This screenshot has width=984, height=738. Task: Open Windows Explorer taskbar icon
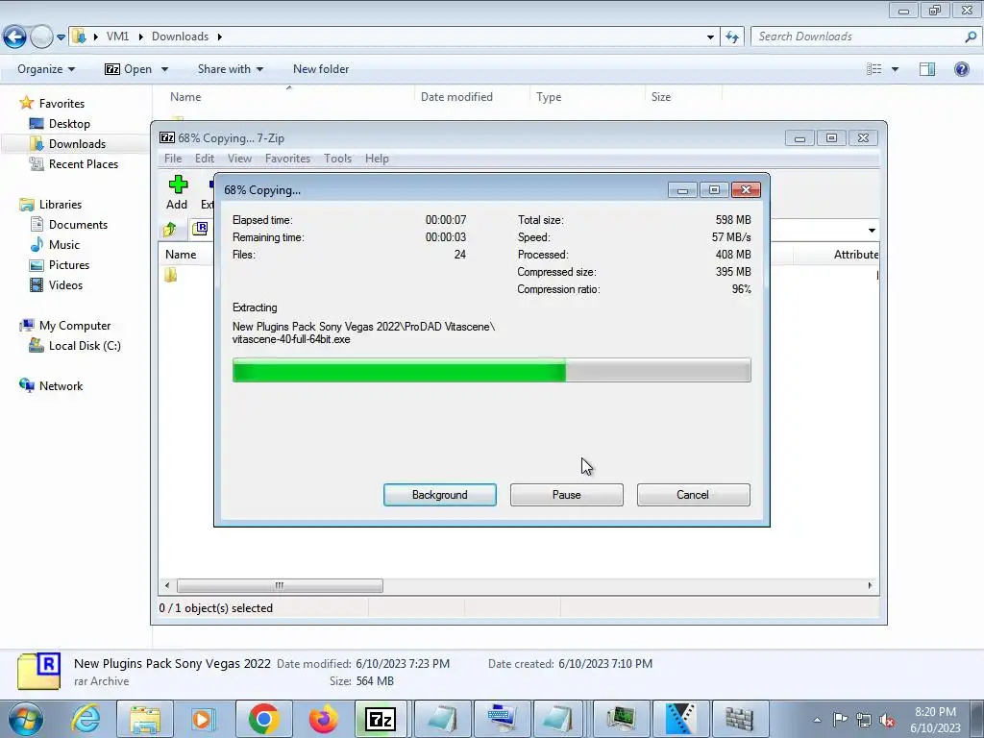coord(145,719)
